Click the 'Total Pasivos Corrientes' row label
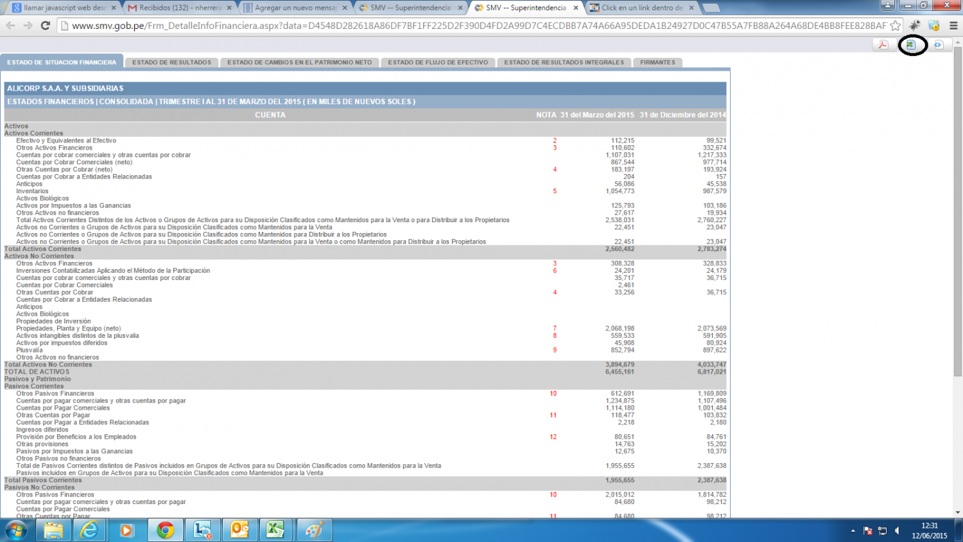 tap(43, 480)
